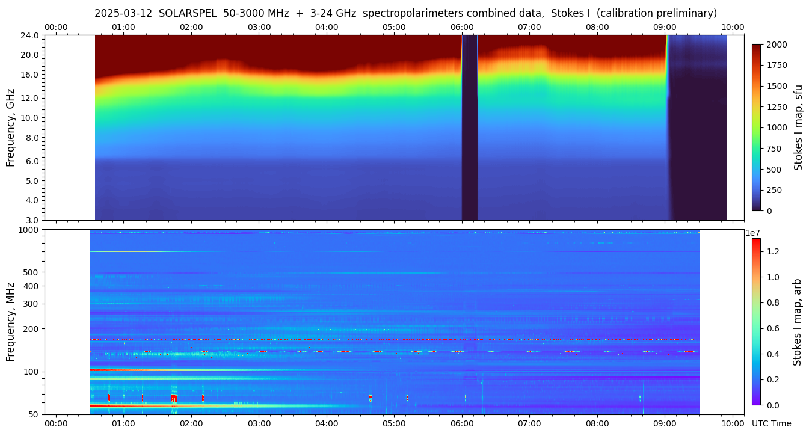The height and width of the screenshot is (436, 812).
Task: Click the "Stokes I map, sfu" colorbar label
Action: tap(798, 127)
